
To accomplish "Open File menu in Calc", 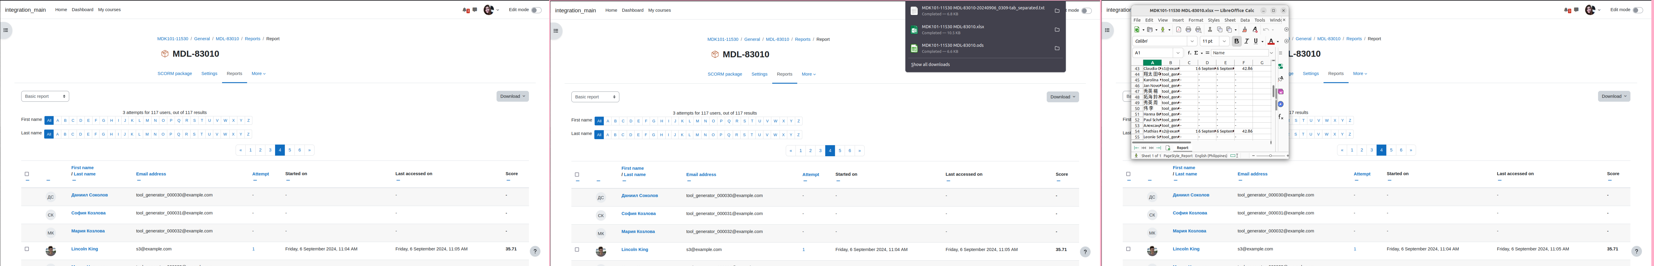I will (1137, 20).
